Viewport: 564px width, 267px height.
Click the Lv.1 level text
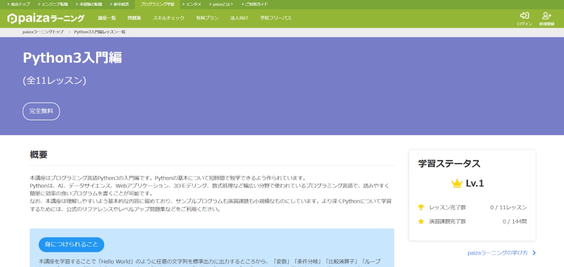pos(475,183)
